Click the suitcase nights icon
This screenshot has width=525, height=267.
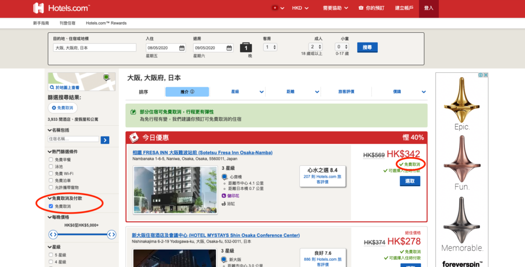(x=246, y=47)
